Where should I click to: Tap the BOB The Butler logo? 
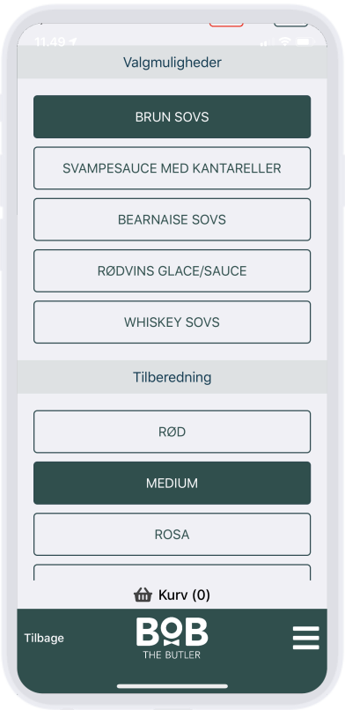pyautogui.click(x=172, y=639)
